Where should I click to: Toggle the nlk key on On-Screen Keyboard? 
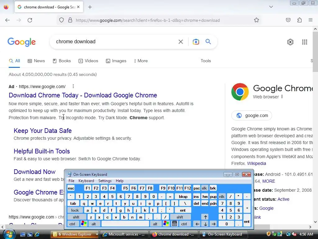[x=222, y=197]
